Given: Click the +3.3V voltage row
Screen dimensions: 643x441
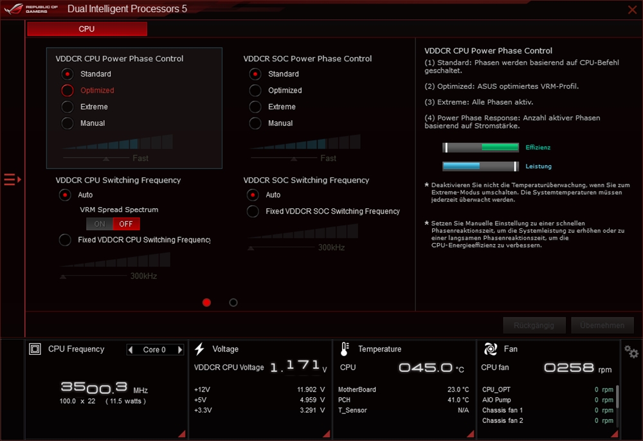Looking at the screenshot, I should [x=260, y=410].
